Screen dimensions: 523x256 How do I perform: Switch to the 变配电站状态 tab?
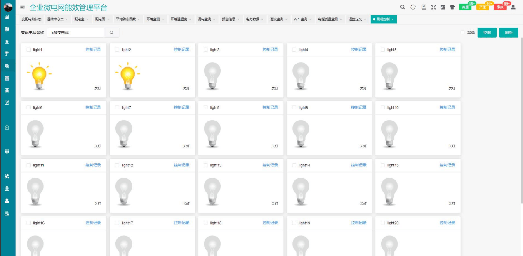(x=31, y=19)
